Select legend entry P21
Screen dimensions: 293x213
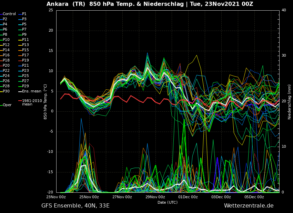tap(26, 65)
